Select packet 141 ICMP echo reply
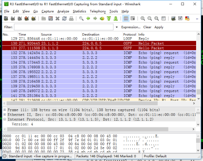 [x=99, y=95]
